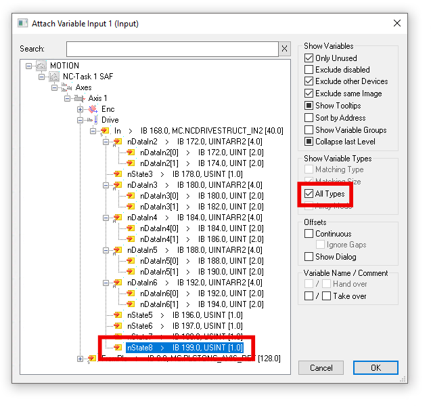
Task: Click the nState5 variable icon
Action: point(118,314)
